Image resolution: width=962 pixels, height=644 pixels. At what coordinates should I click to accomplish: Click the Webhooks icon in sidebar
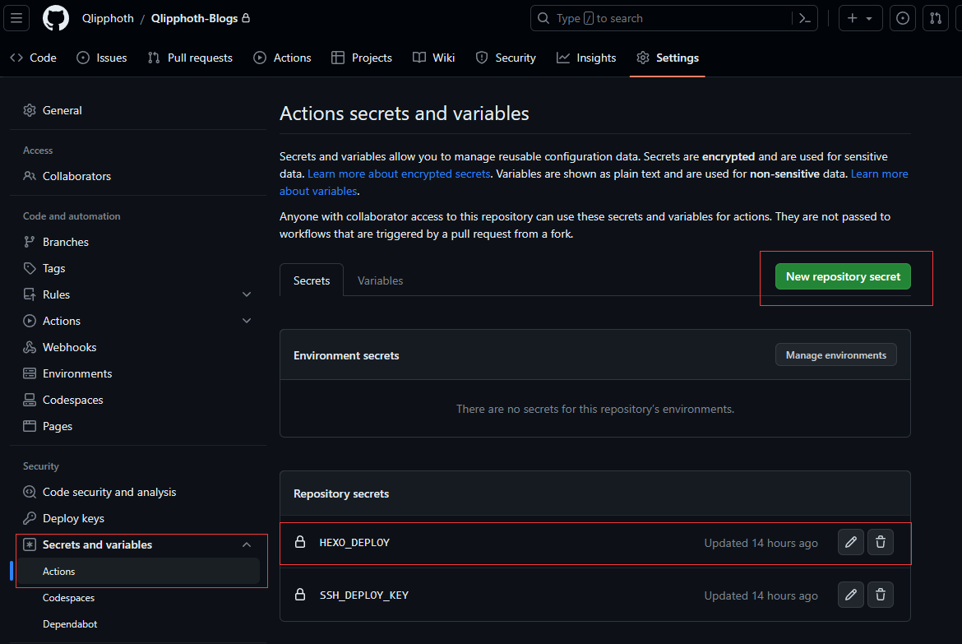tap(30, 347)
